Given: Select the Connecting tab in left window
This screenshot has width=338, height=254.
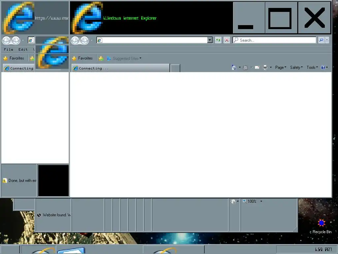Looking at the screenshot, I should pyautogui.click(x=19, y=68).
